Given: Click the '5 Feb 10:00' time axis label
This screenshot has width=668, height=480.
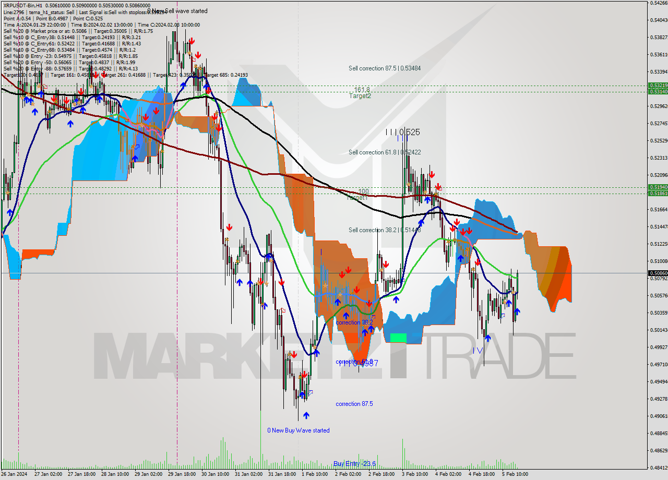Looking at the screenshot, I should point(516,474).
